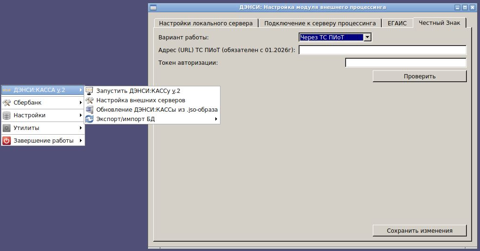
Task: Click the red power icon for Завершение работы
Action: pos(7,141)
